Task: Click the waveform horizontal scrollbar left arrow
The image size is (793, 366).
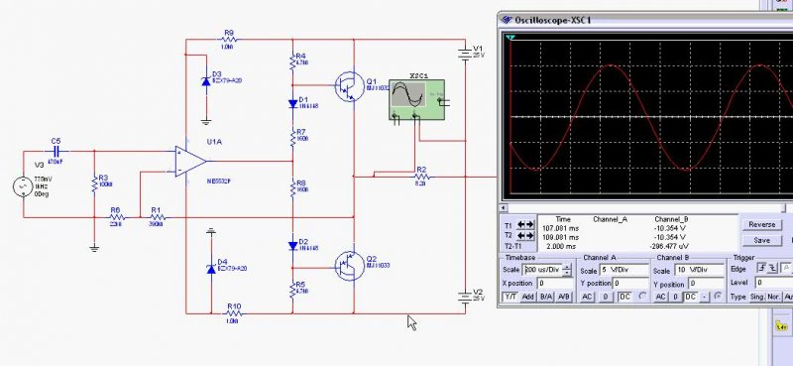Action: point(504,208)
